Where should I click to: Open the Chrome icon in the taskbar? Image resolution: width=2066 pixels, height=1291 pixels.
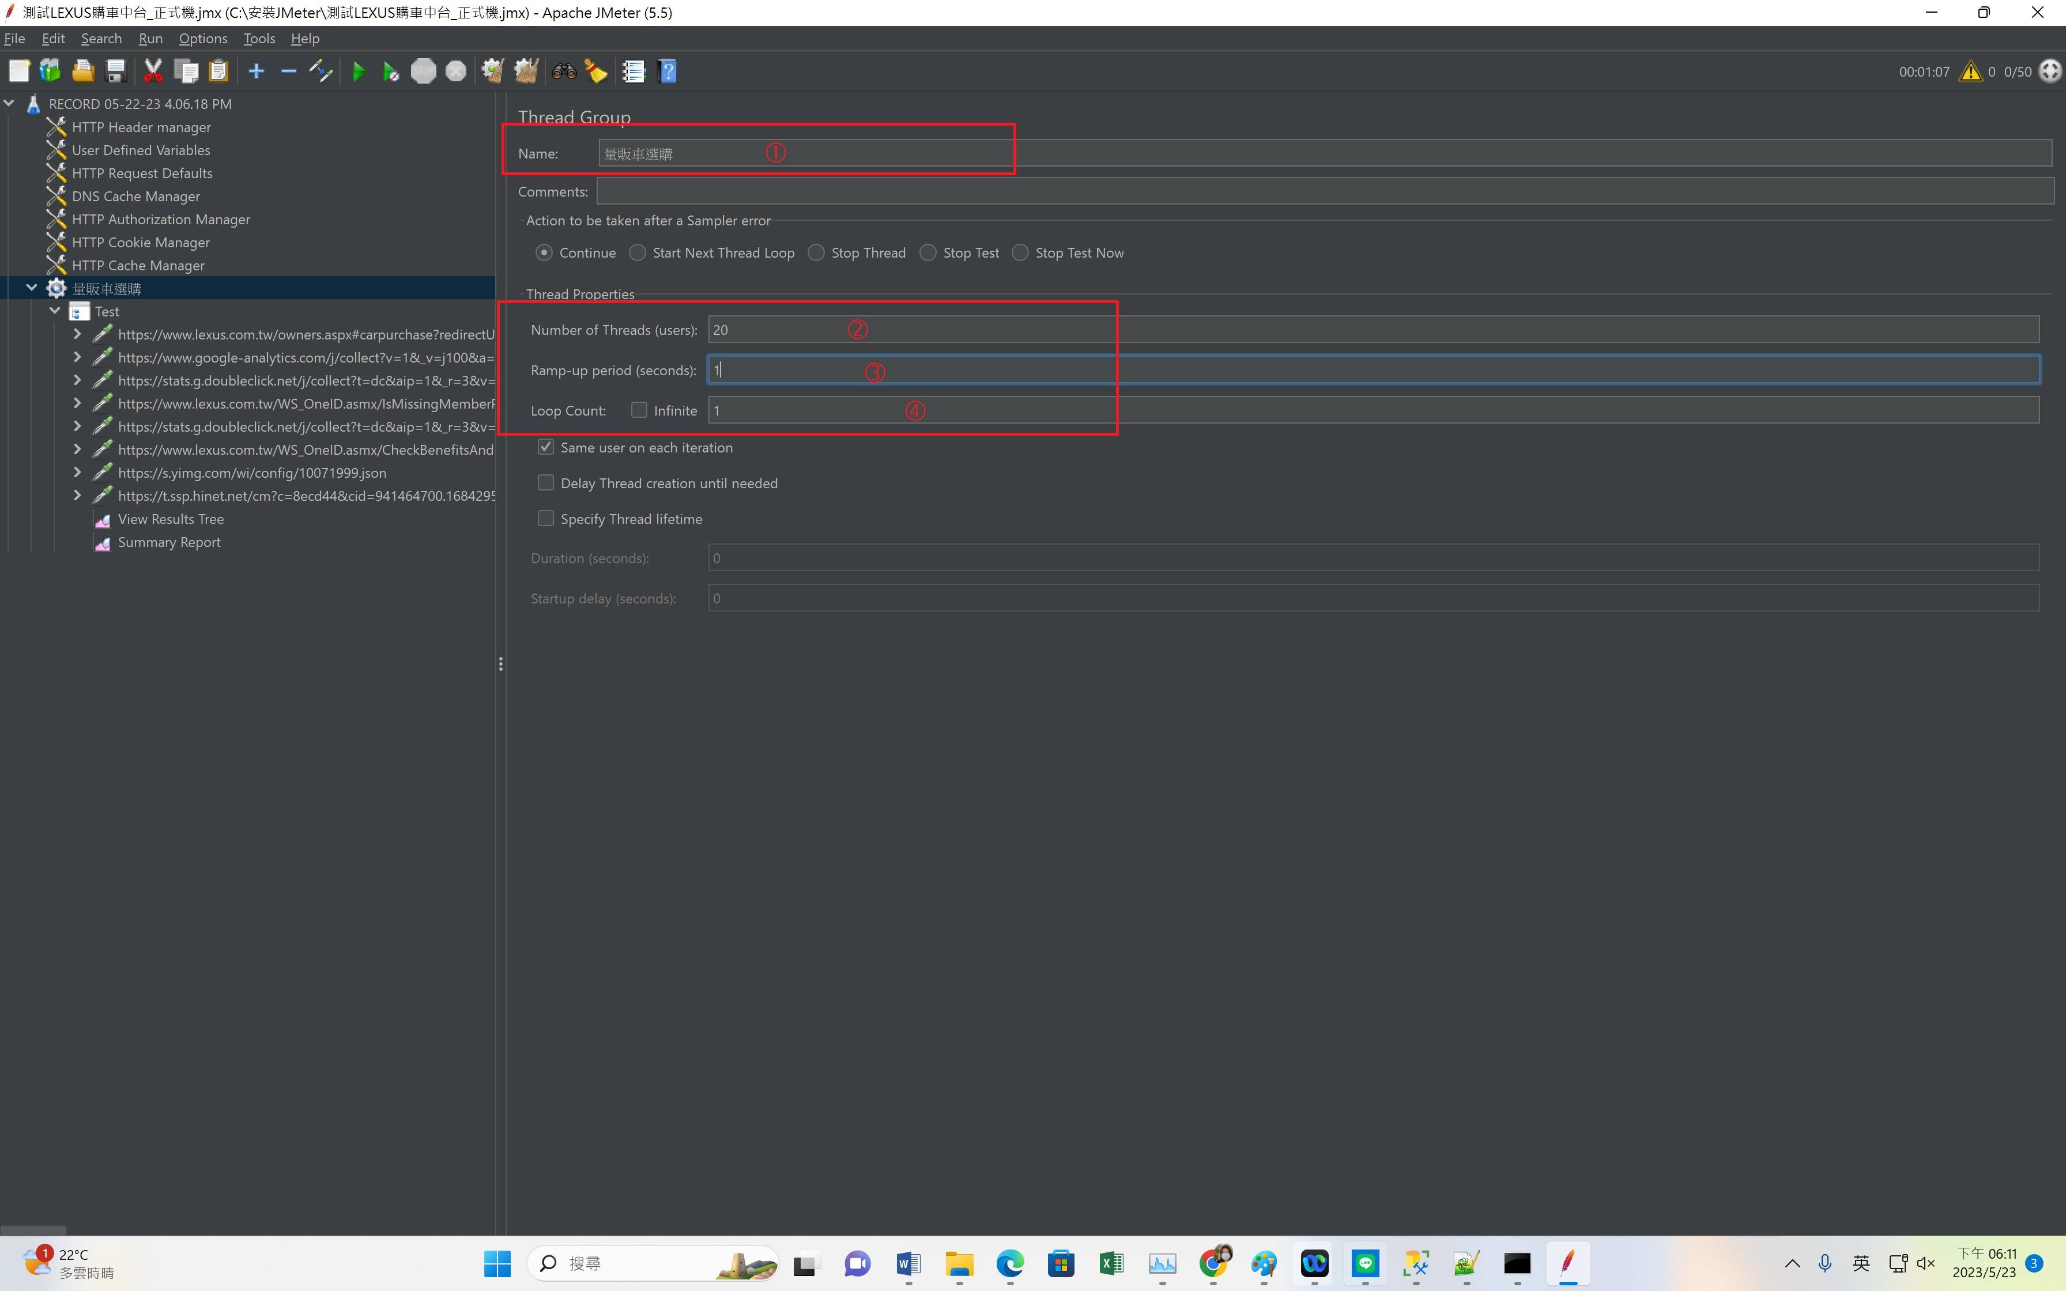coord(1213,1263)
